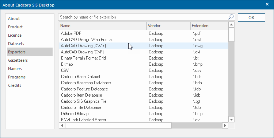The image size is (274, 138).
Task: Select the Cadcorp Tile Database row
Action: tap(144, 107)
